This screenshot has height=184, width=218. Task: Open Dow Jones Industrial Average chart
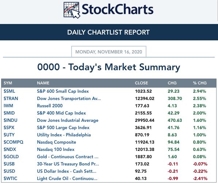(x=68, y=120)
